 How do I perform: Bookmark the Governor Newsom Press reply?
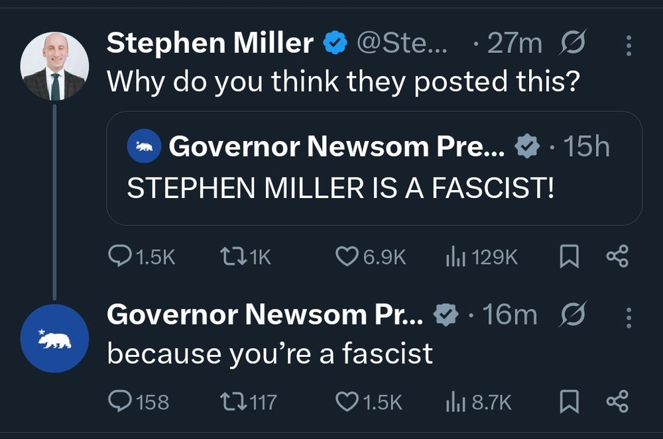point(569,401)
